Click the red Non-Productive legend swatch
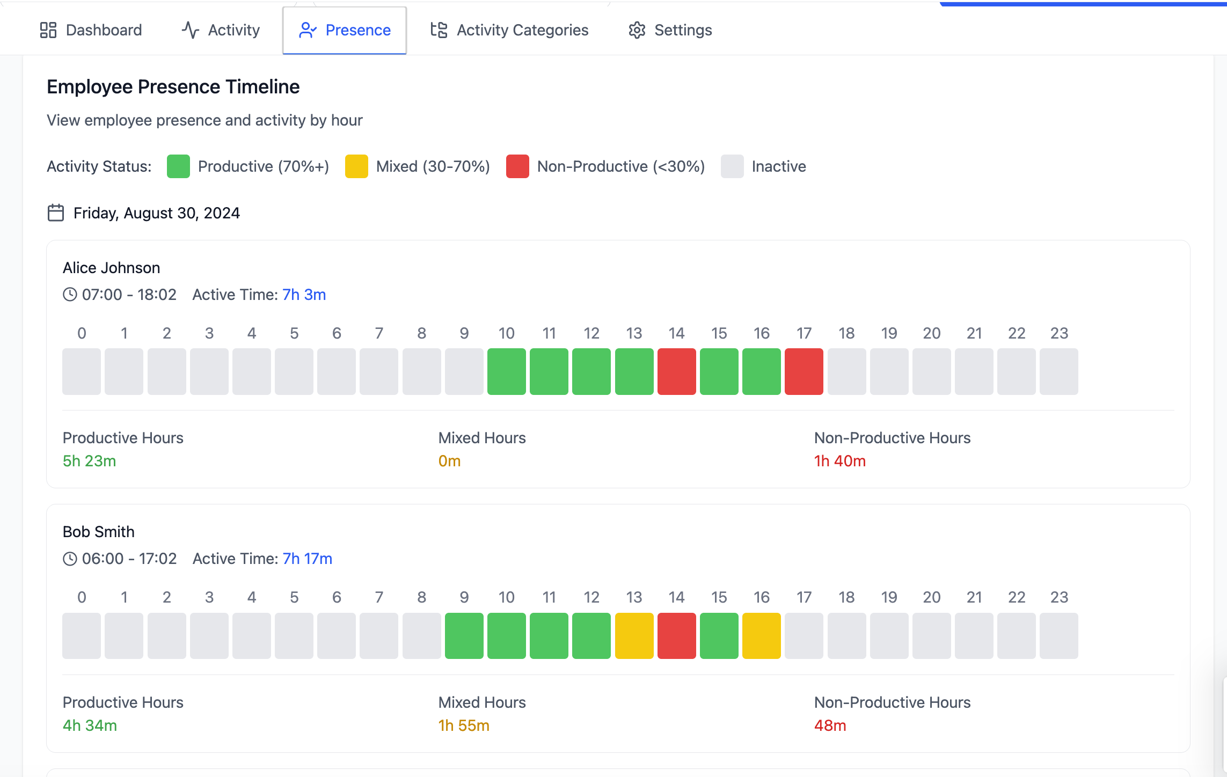1227x777 pixels. (x=517, y=166)
